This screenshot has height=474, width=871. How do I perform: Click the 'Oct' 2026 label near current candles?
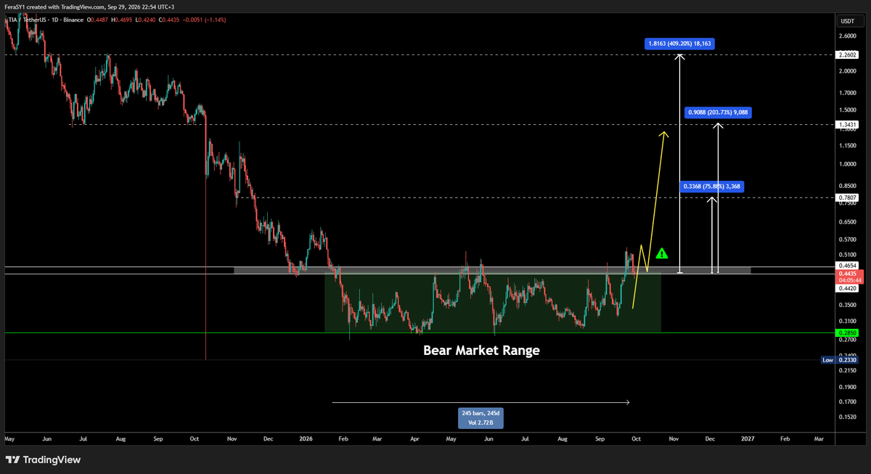coord(637,439)
